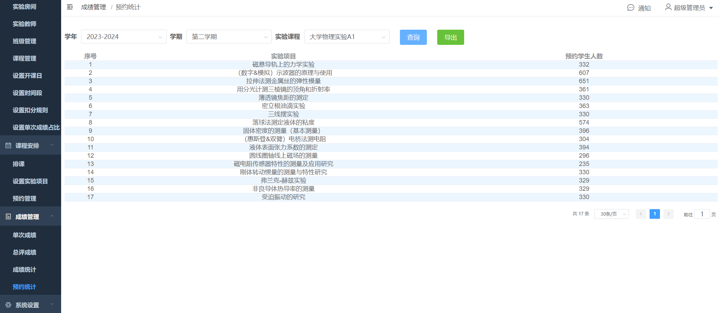Open the 30条/页 page size dropdown
Screen dimensions: 719x313
(x=612, y=214)
